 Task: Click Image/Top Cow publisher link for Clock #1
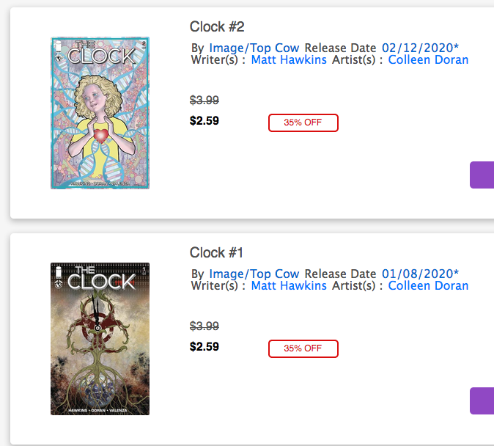coord(254,274)
